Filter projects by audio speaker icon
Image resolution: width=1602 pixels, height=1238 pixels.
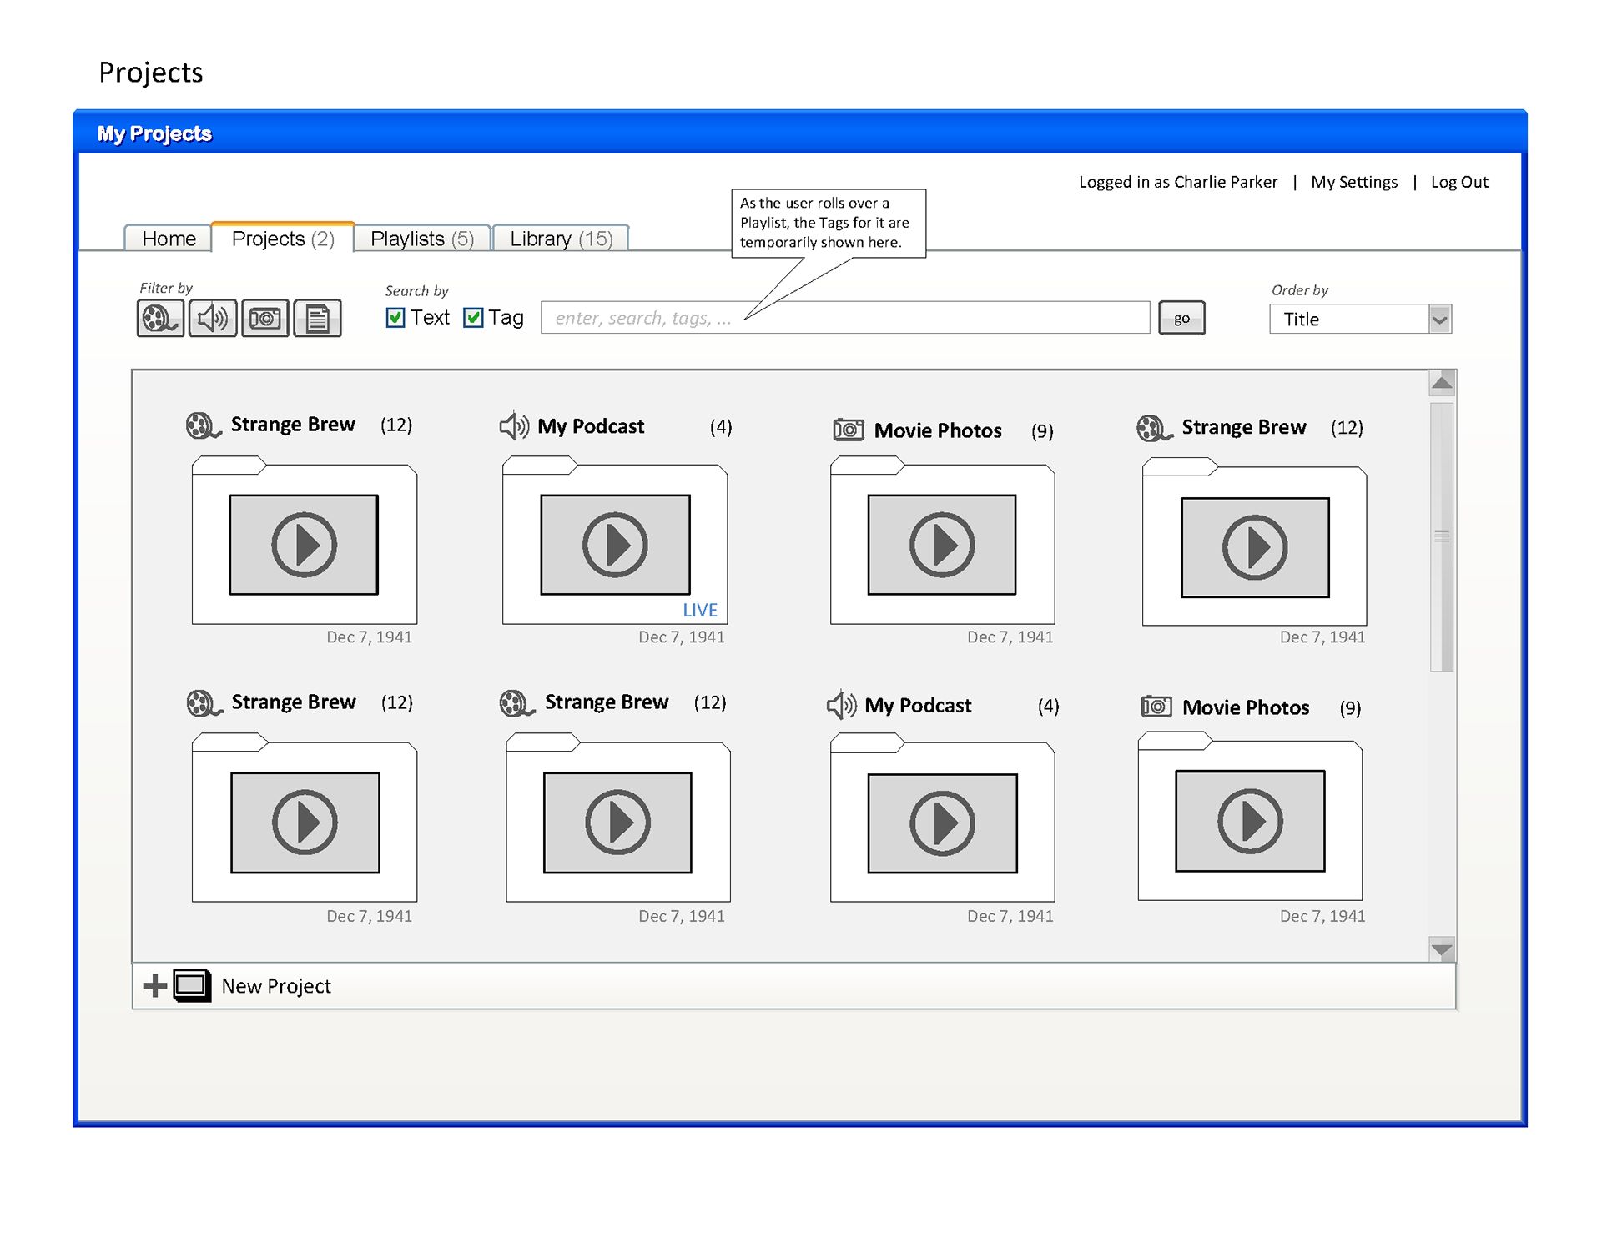(212, 318)
